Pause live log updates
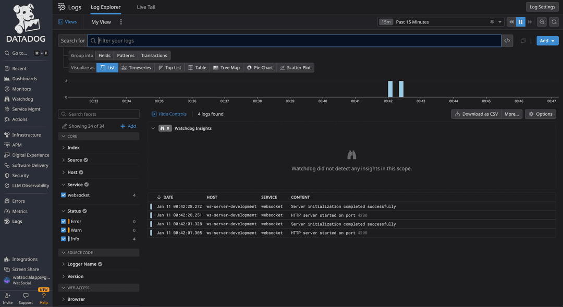Screen dimensions: 563x307 coord(520,22)
